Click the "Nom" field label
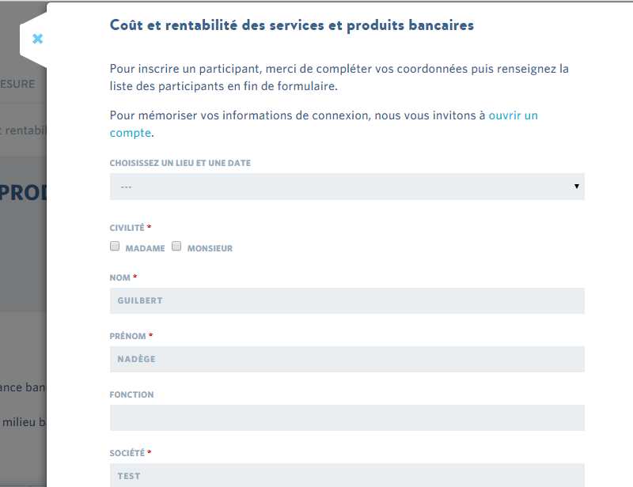The height and width of the screenshot is (487, 633). (x=119, y=277)
